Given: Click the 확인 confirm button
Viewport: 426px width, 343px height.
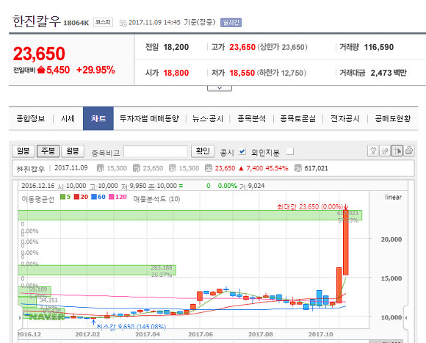Looking at the screenshot, I should coord(203,151).
